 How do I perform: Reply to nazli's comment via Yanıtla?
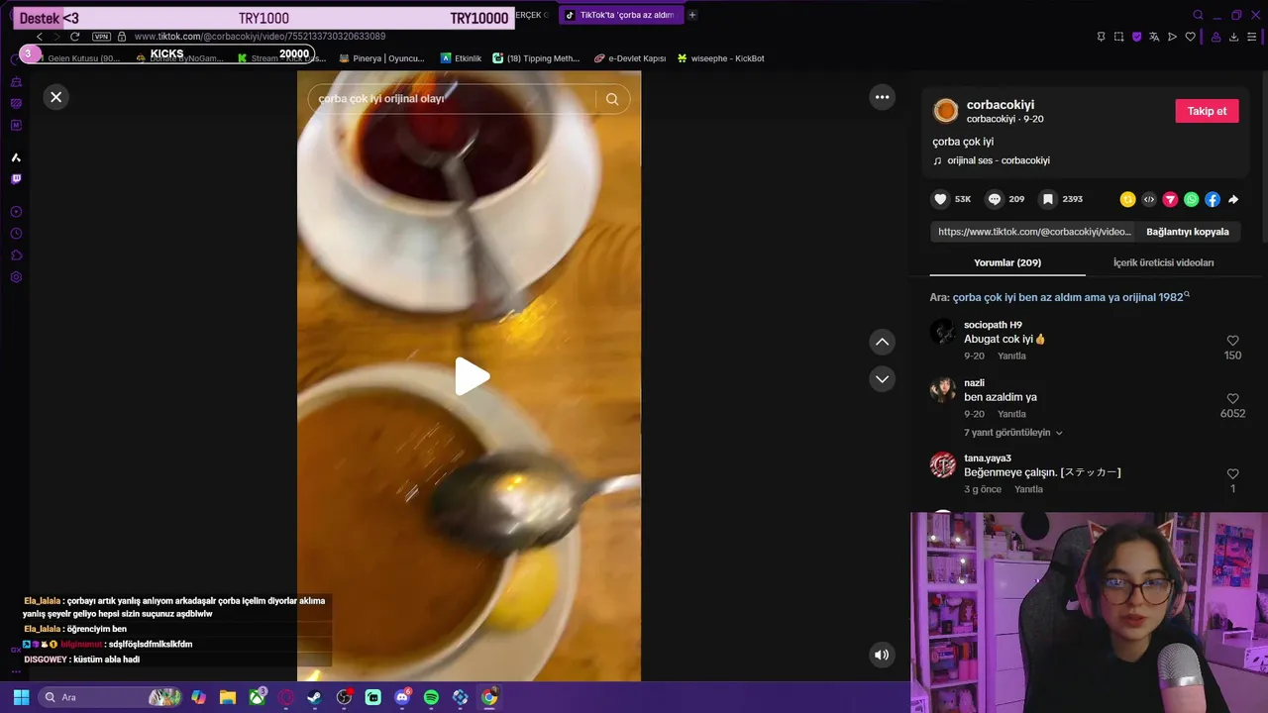(1011, 414)
